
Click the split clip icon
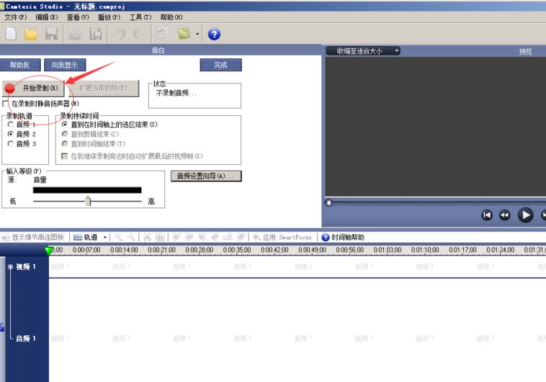pyautogui.click(x=160, y=237)
